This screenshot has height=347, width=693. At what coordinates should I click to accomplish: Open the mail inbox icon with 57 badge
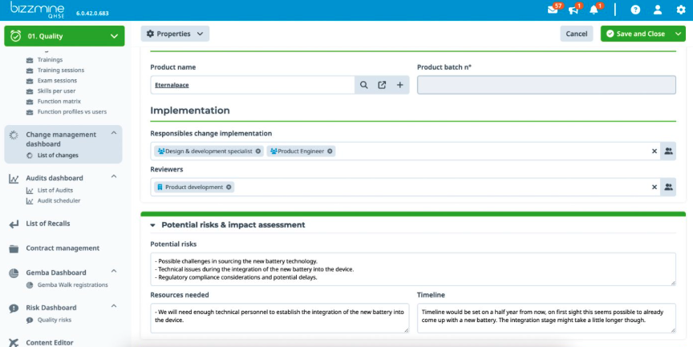[553, 10]
